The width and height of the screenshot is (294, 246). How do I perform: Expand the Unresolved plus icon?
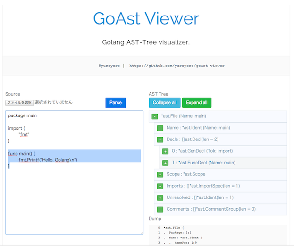click(x=160, y=198)
